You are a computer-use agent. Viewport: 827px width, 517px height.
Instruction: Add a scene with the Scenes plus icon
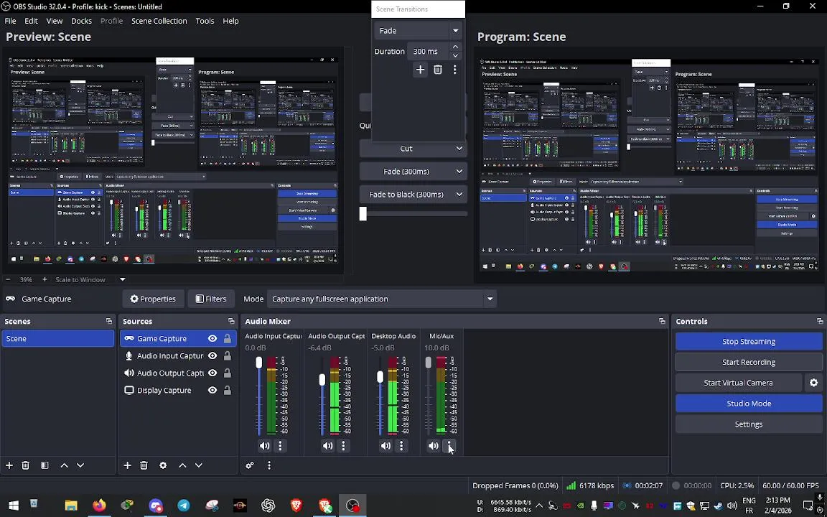pos(9,465)
